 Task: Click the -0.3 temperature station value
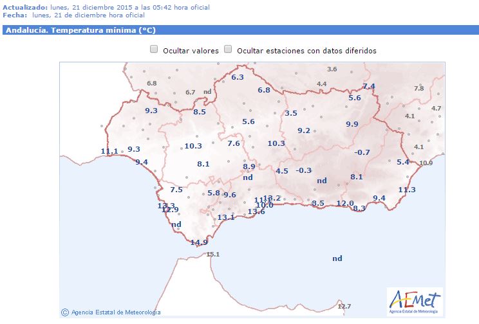point(303,170)
